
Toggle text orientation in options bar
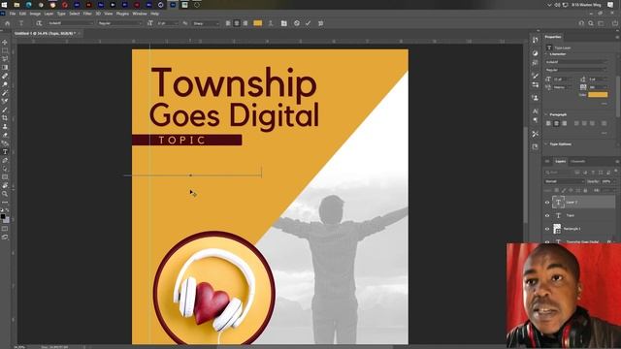pos(39,23)
